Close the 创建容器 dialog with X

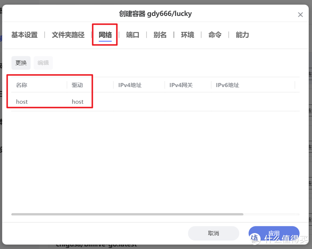(x=300, y=15)
